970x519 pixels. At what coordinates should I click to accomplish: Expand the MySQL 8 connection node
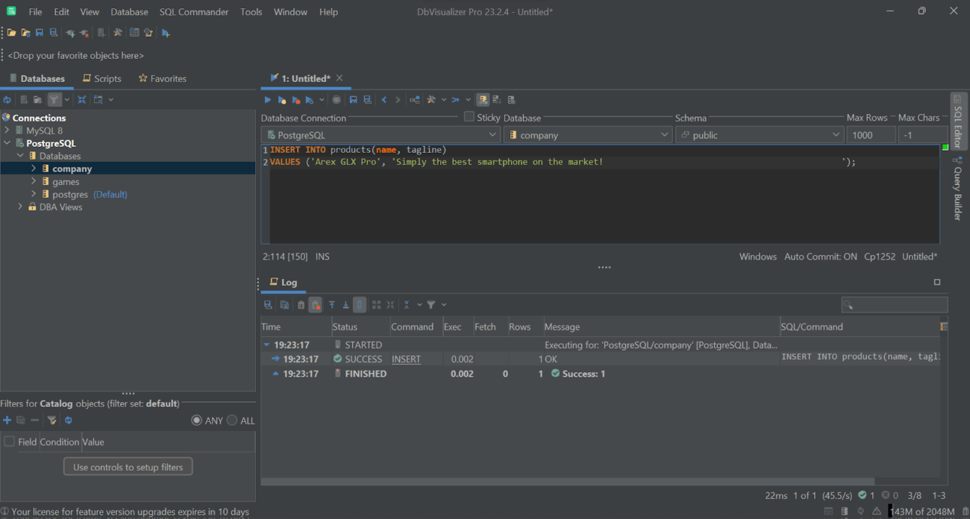[8, 130]
